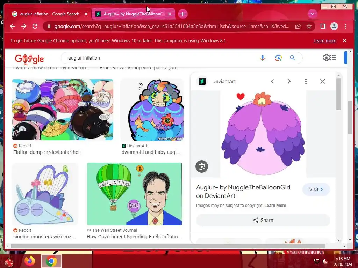
Task: Click 'Flation dump : r/deviantarthell' title
Action: 47,152
